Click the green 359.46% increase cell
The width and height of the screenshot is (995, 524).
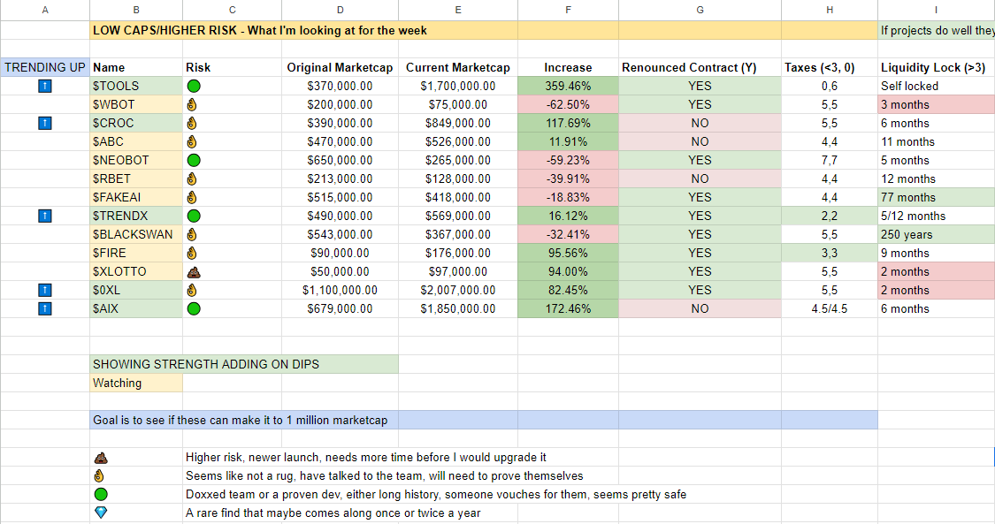click(568, 86)
